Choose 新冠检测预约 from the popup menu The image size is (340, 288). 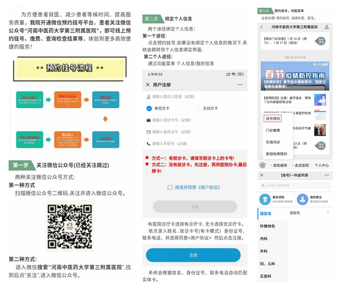277,154
